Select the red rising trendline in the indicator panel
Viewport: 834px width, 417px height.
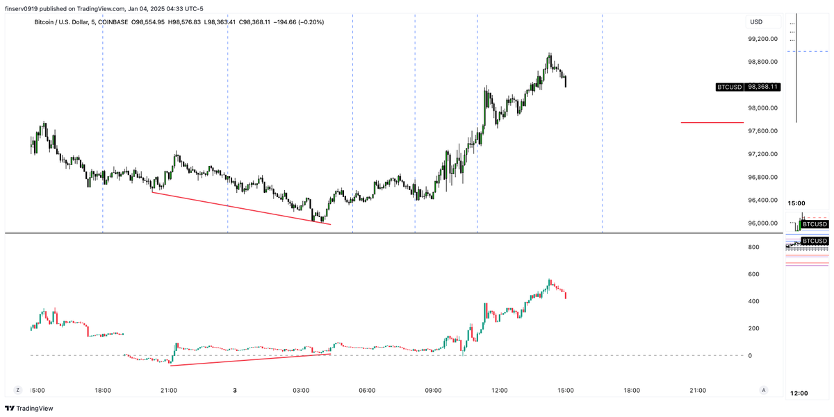[250, 359]
